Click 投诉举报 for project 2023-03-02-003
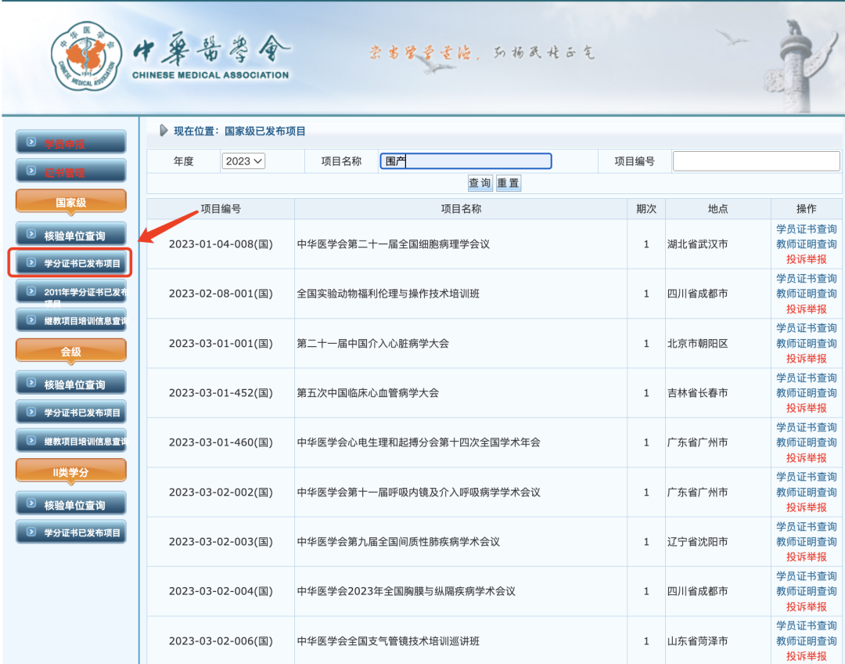The width and height of the screenshot is (845, 664). click(806, 557)
